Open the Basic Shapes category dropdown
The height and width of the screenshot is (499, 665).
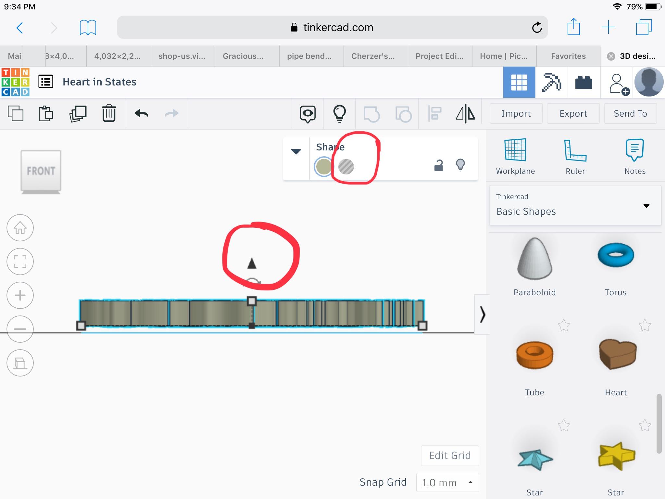pyautogui.click(x=575, y=206)
